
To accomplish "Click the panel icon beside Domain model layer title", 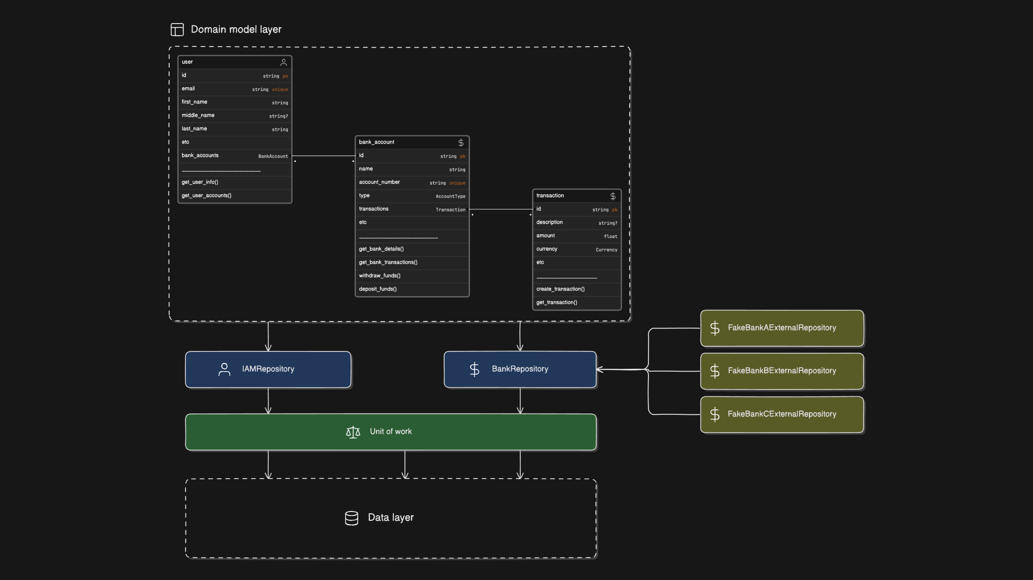I will [x=177, y=29].
